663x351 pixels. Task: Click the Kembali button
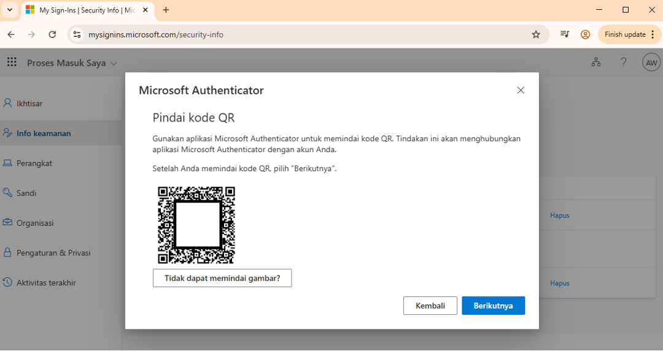(x=430, y=306)
